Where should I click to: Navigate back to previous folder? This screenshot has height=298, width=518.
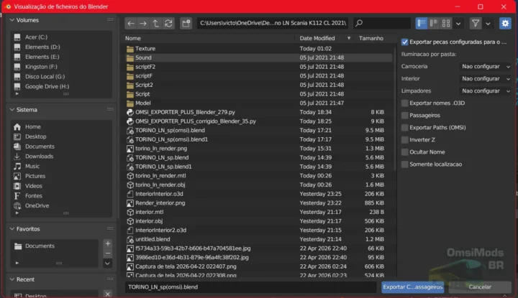tap(131, 24)
